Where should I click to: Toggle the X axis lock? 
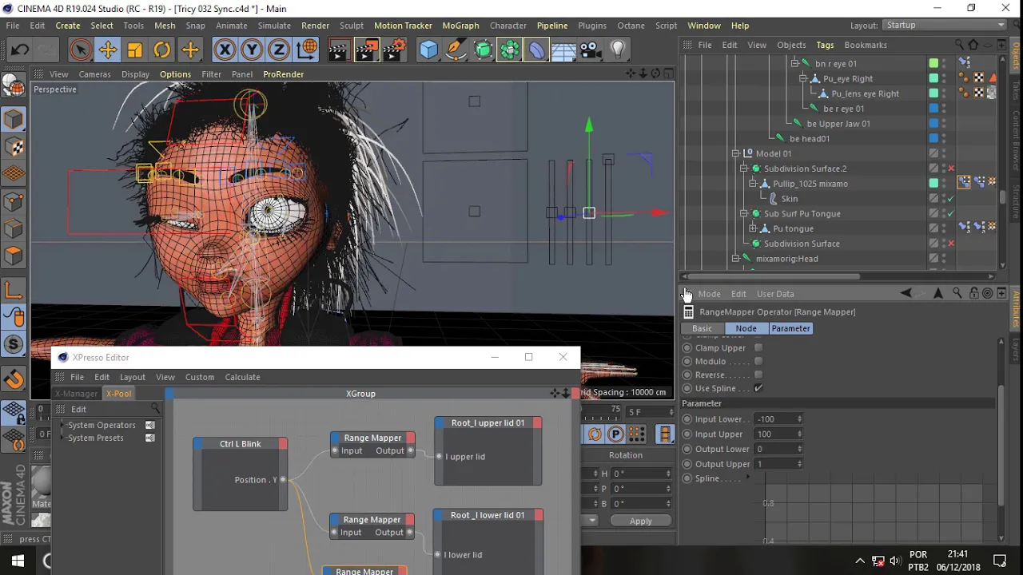(225, 50)
